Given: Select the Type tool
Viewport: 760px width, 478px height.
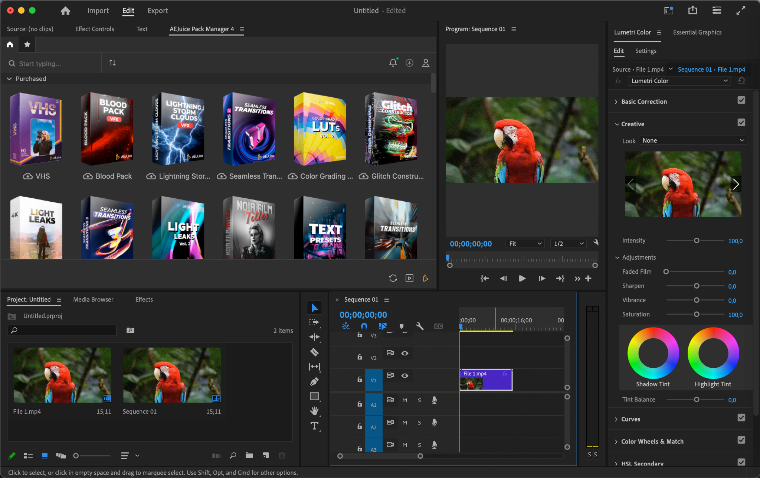Looking at the screenshot, I should coord(314,426).
